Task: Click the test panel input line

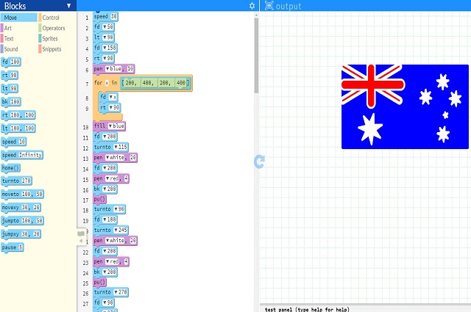Action: click(x=366, y=309)
